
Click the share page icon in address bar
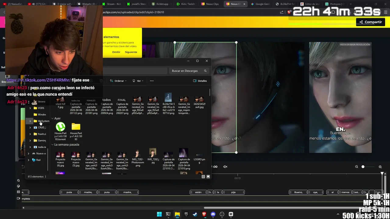point(282,12)
